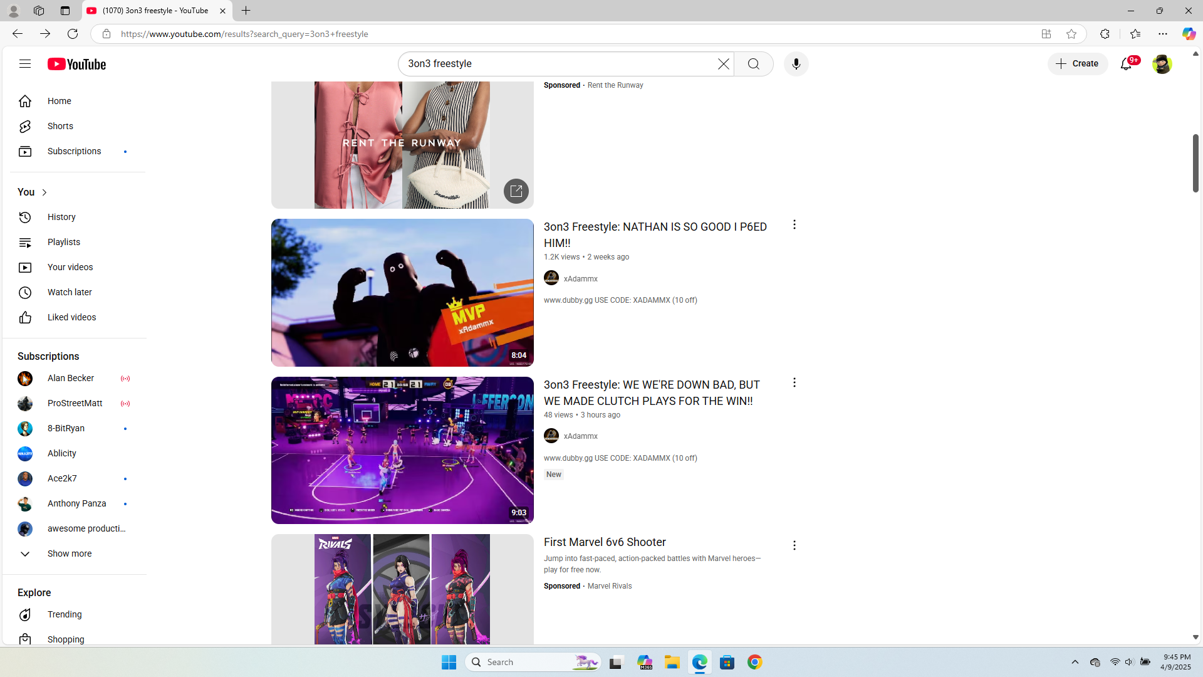This screenshot has width=1203, height=677.
Task: Open Trending in Explore
Action: (x=73, y=614)
